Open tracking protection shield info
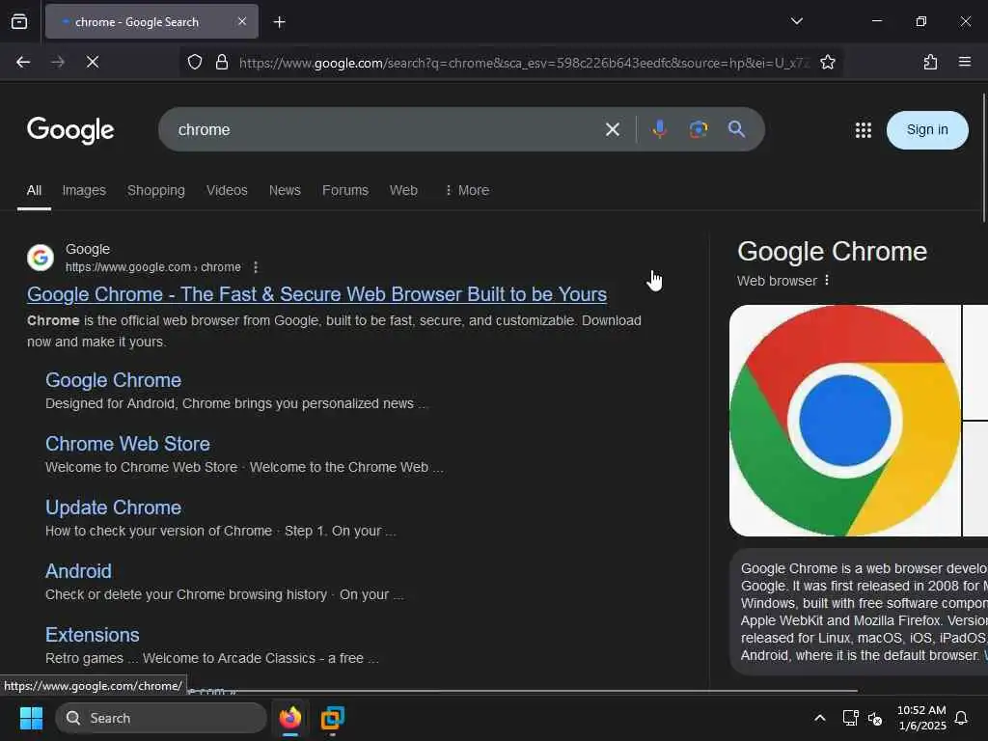 (195, 62)
